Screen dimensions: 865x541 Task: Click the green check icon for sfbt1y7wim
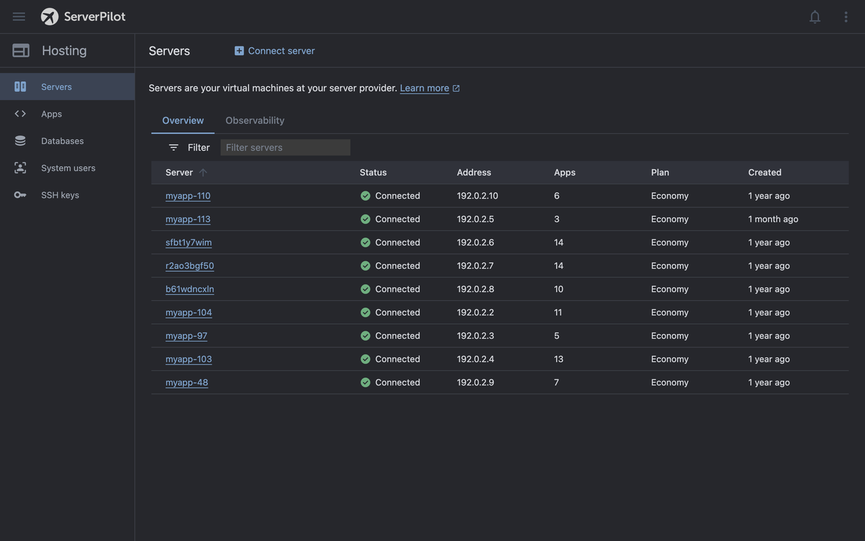coord(366,242)
